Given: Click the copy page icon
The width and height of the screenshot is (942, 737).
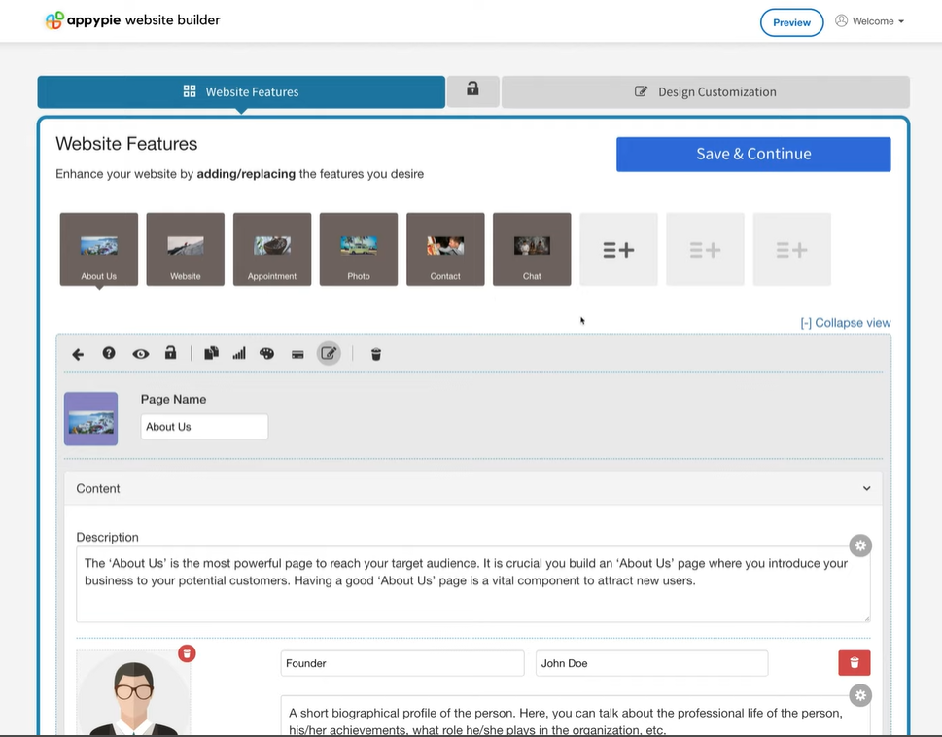Looking at the screenshot, I should pyautogui.click(x=211, y=353).
